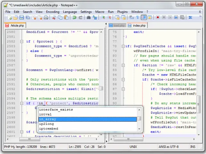
Task: Open the Plugins menu
Action: tap(122, 12)
